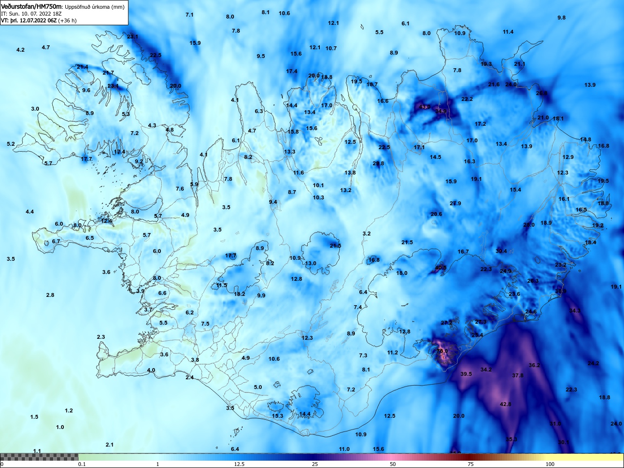This screenshot has height=468, width=624.
Task: Click the legend scale label 12.5
Action: pyautogui.click(x=239, y=464)
